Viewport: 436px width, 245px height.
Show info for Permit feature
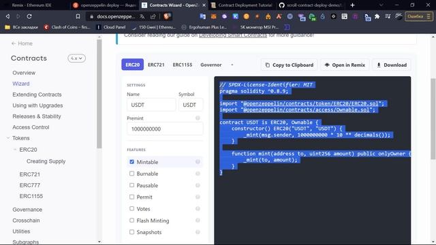[198, 197]
